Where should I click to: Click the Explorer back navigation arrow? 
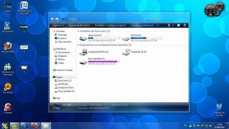point(52,19)
